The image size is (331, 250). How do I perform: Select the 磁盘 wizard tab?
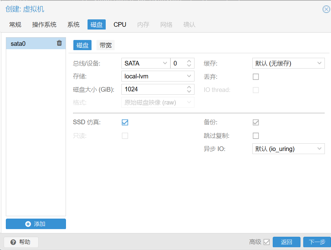tap(96, 25)
